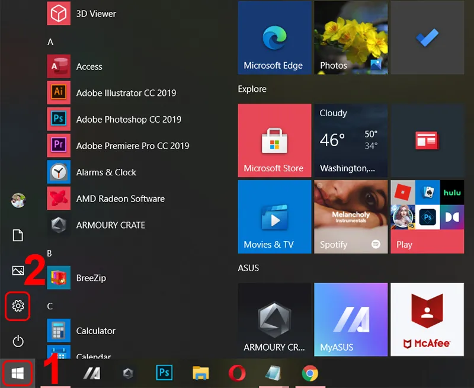Open Pictures icon in Start sidebar
The height and width of the screenshot is (388, 474).
coord(18,271)
